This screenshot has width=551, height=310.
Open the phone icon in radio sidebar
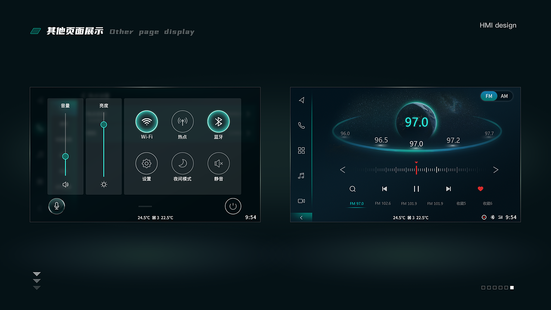pos(301,126)
